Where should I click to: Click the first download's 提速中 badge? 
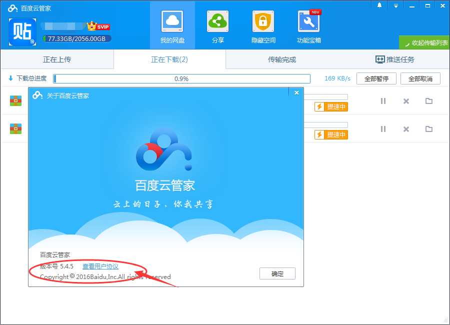pyautogui.click(x=331, y=107)
